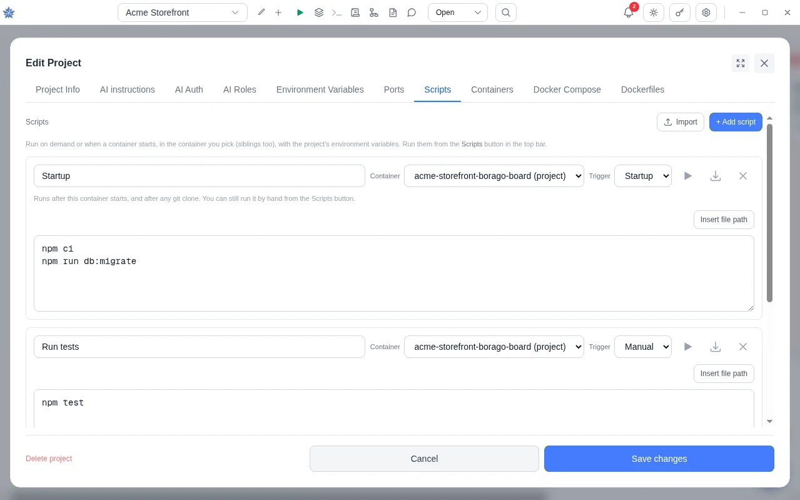Switch to the Project Info tab
The height and width of the screenshot is (500, 800).
(x=58, y=89)
